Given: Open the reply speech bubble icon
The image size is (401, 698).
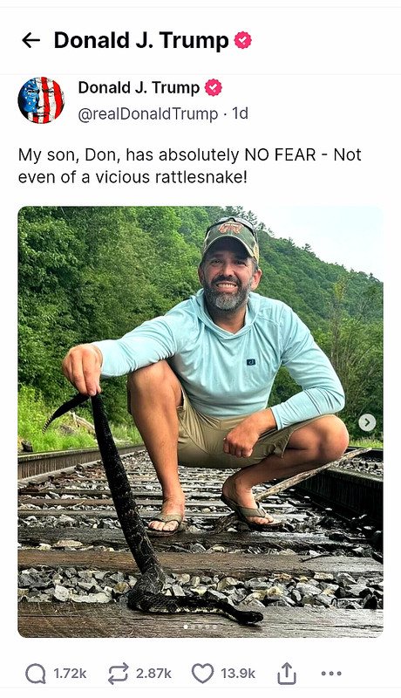Looking at the screenshot, I should [x=36, y=674].
